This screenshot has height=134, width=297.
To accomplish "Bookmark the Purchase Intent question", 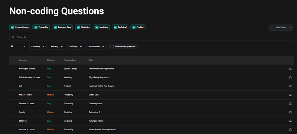I will [290, 121].
